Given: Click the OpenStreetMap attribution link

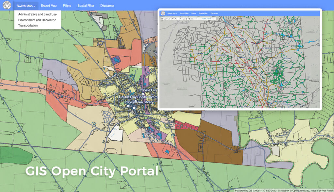Looking at the screenshot, I should tap(300, 190).
